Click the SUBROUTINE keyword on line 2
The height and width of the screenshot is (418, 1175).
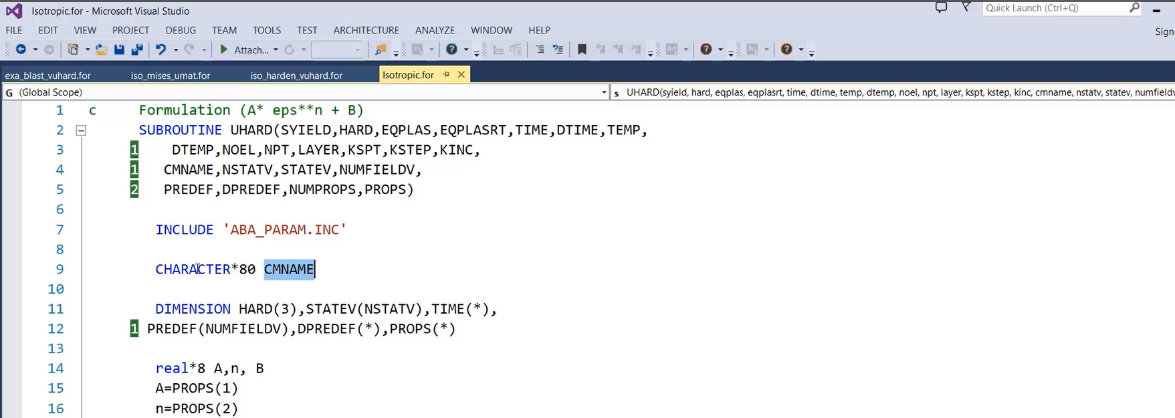point(180,130)
